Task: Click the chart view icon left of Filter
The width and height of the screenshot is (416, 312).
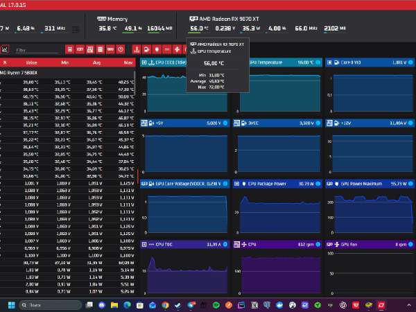Action: (5, 49)
